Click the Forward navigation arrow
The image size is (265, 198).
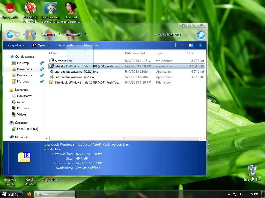(x=17, y=35)
